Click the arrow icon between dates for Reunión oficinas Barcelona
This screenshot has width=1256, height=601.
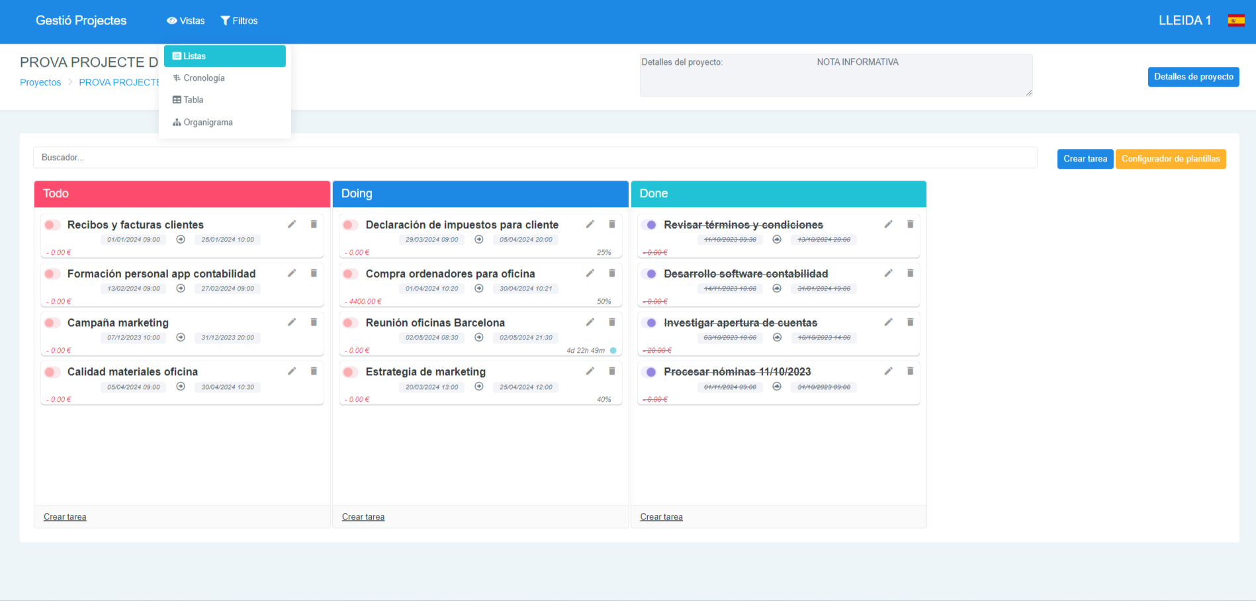coord(479,338)
